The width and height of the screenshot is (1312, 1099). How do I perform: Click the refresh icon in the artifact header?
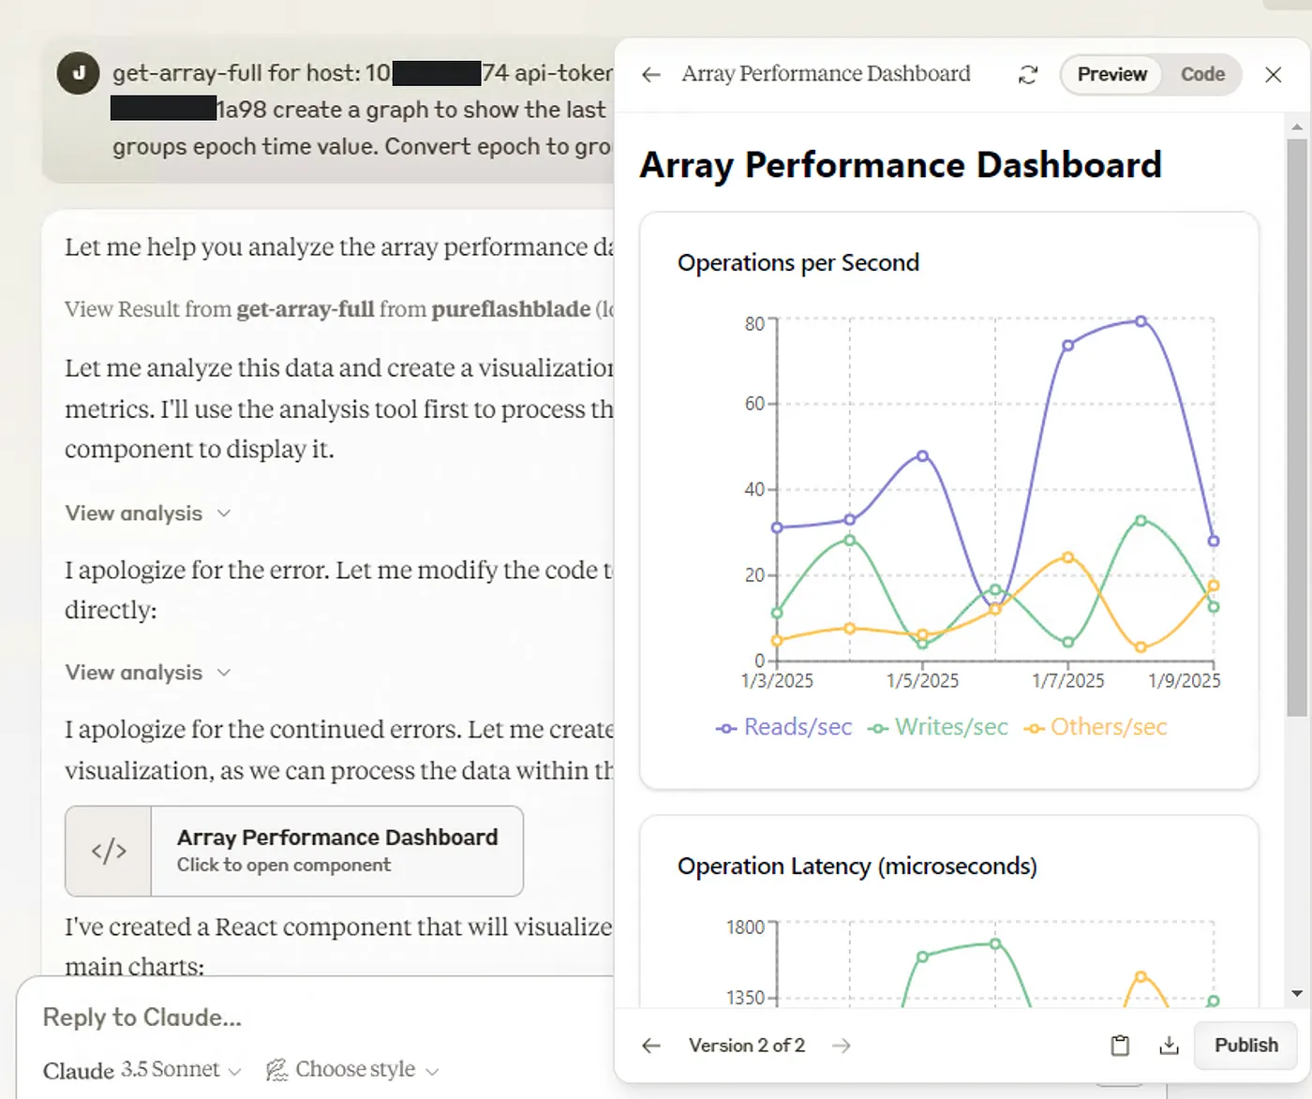click(1028, 75)
